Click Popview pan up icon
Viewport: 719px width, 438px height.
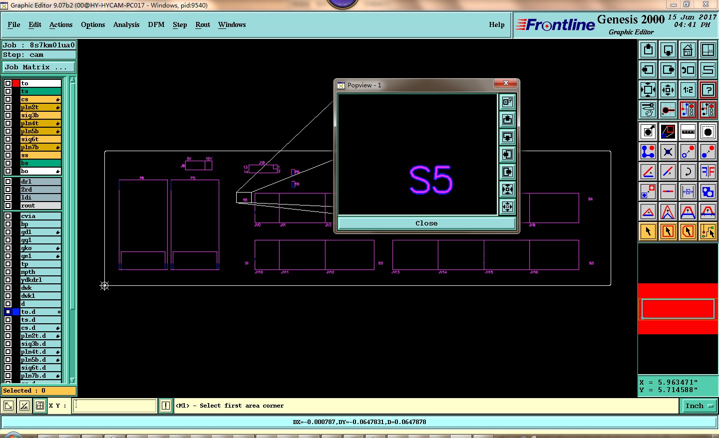[x=507, y=120]
